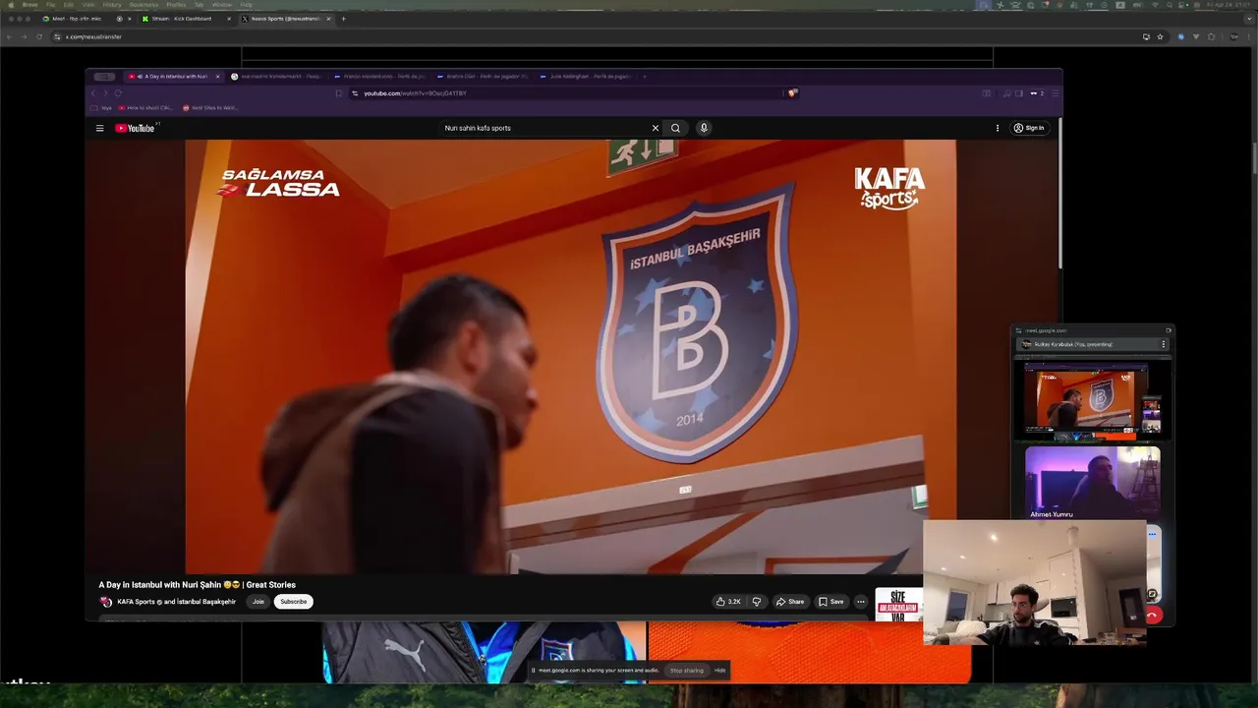This screenshot has height=708, width=1258.
Task: Reload the x.com page
Action: 39,36
